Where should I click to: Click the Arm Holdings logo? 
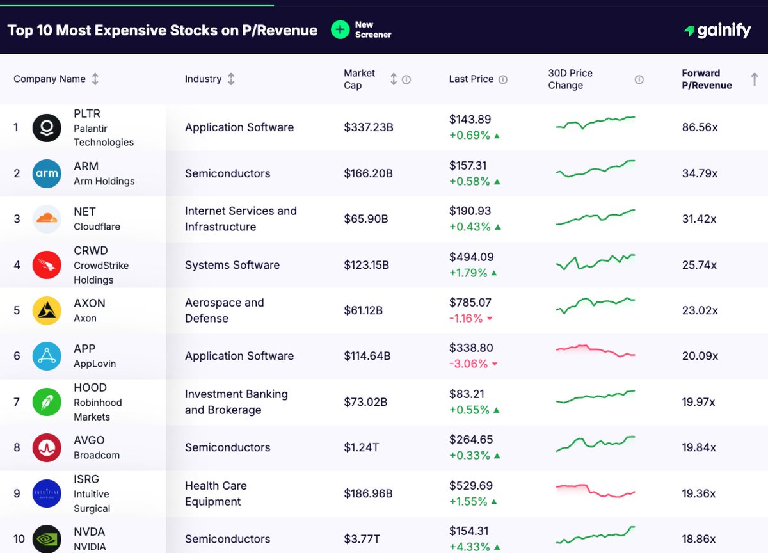pos(47,173)
